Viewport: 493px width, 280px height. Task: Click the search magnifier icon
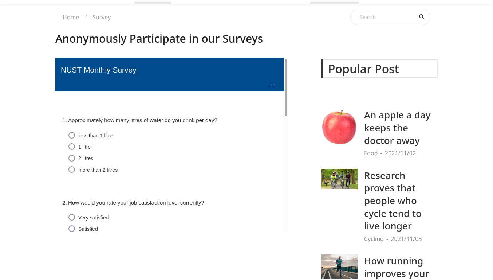click(422, 17)
